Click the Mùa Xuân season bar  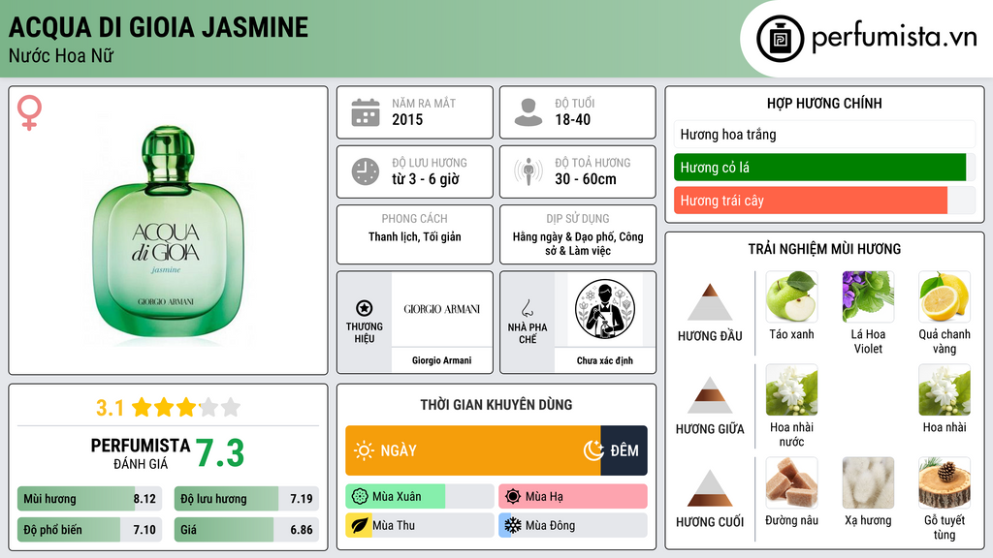pyautogui.click(x=419, y=497)
